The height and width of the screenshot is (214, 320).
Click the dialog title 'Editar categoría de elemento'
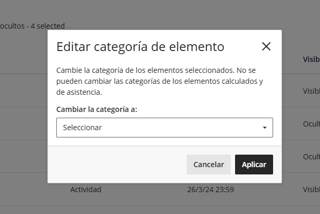tap(140, 47)
